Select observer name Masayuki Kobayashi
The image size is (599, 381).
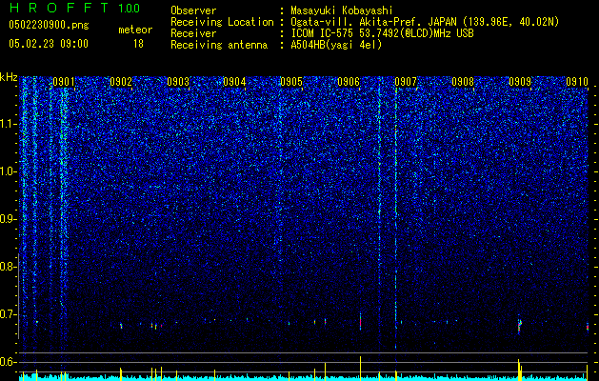pos(342,10)
